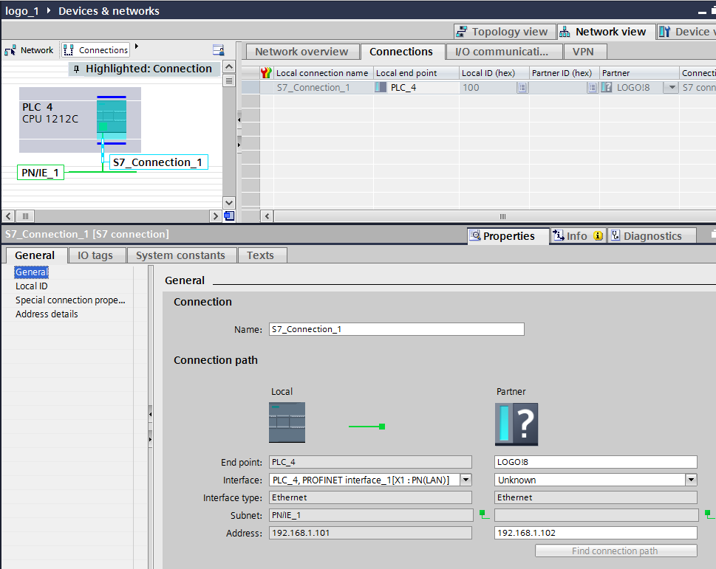Click the network view scroll right arrow
This screenshot has height=569, width=716.
click(x=216, y=216)
